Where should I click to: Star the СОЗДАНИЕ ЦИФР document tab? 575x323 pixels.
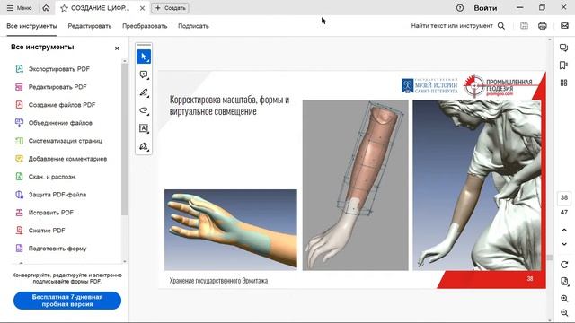(64, 8)
